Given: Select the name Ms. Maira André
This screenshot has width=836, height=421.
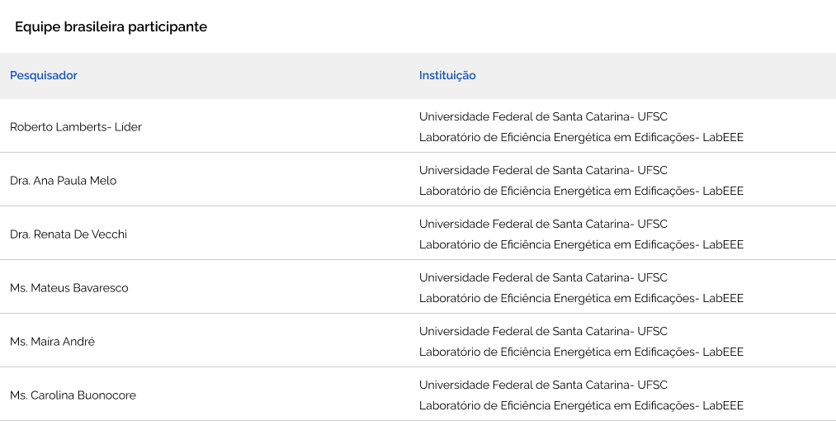Looking at the screenshot, I should 53,342.
